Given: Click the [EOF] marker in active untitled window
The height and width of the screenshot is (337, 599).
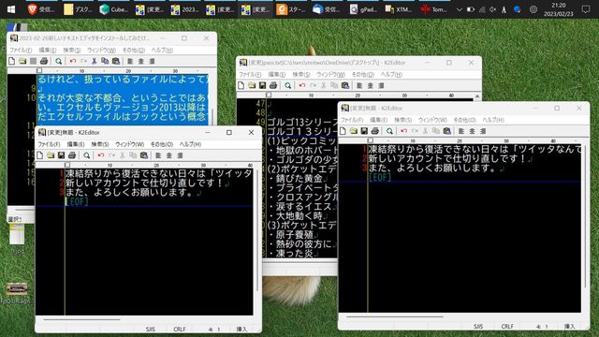Looking at the screenshot, I should click(77, 201).
